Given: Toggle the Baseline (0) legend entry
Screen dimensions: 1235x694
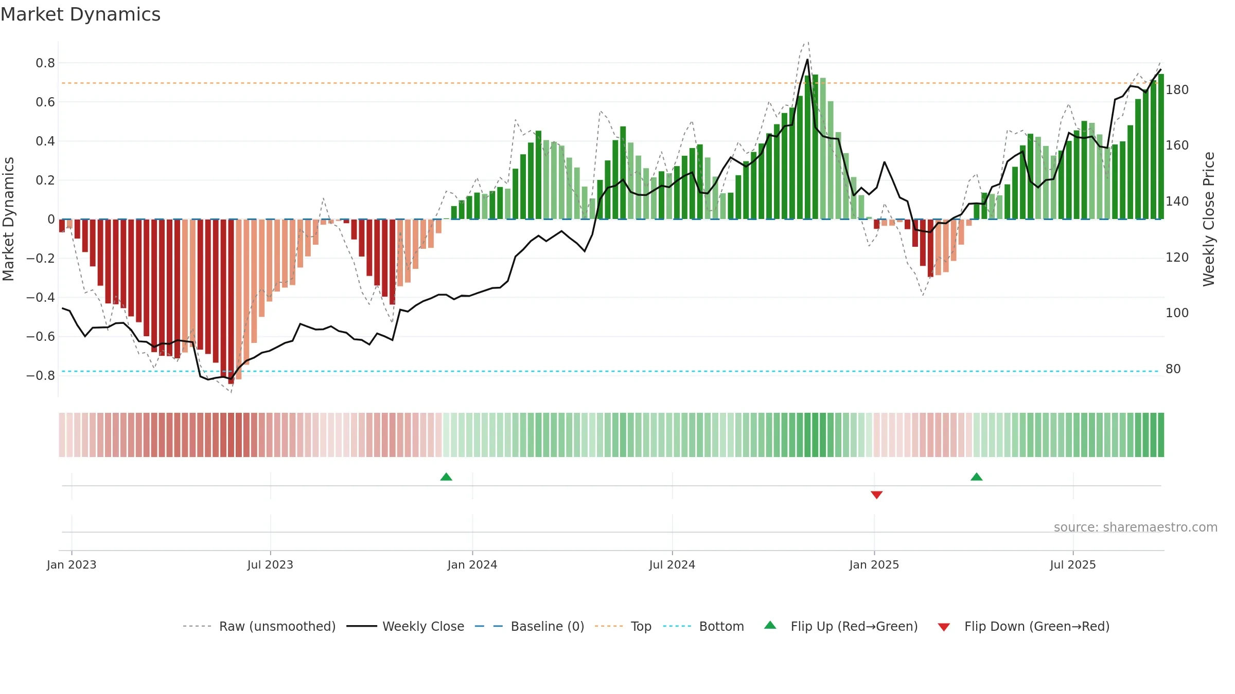Looking at the screenshot, I should pos(530,626).
